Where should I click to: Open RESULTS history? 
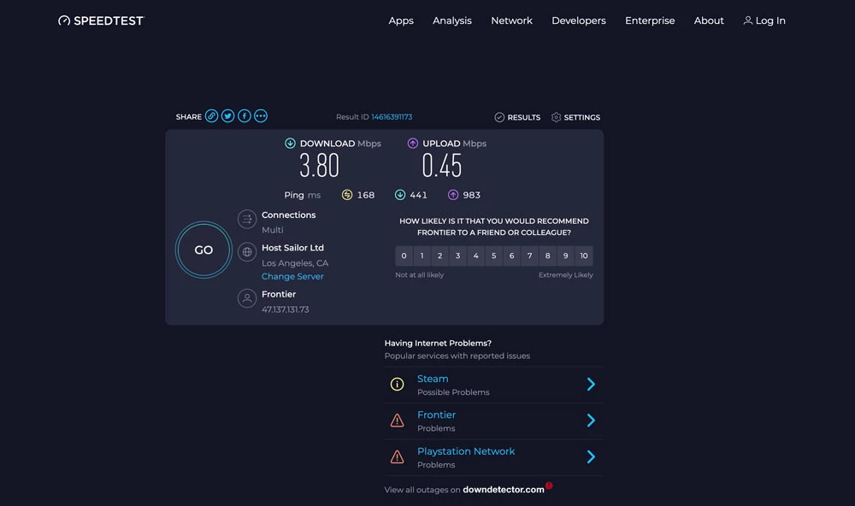[x=517, y=117]
